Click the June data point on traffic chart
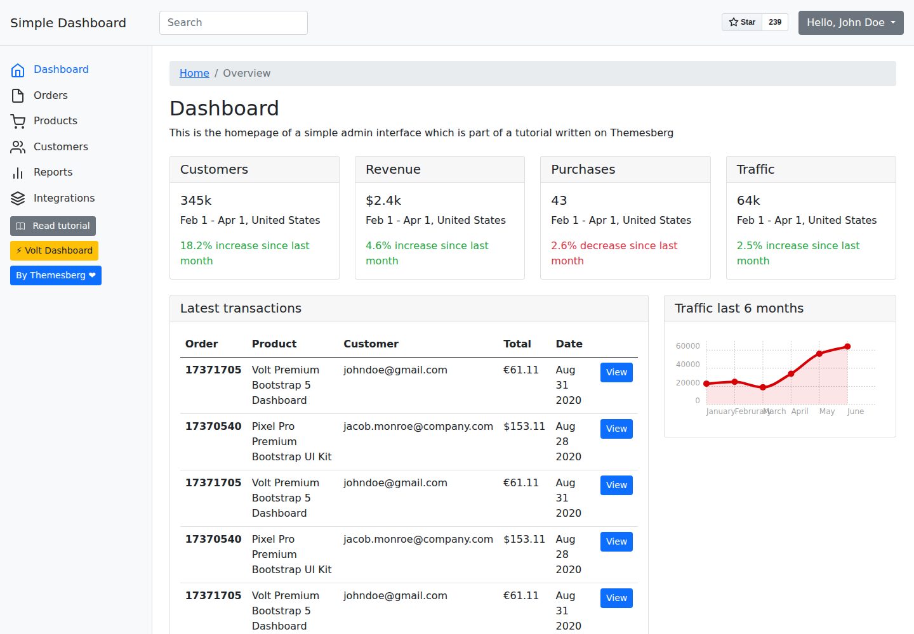 point(847,347)
